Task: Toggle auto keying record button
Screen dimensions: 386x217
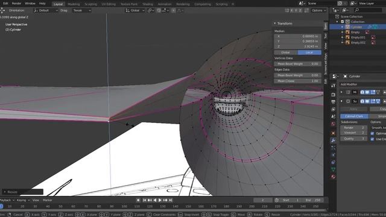Action: [x=138, y=200]
